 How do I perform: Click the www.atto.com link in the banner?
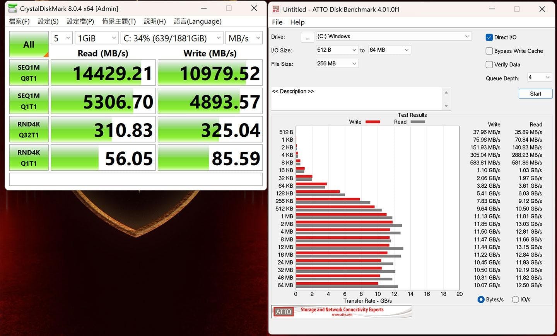(342, 315)
